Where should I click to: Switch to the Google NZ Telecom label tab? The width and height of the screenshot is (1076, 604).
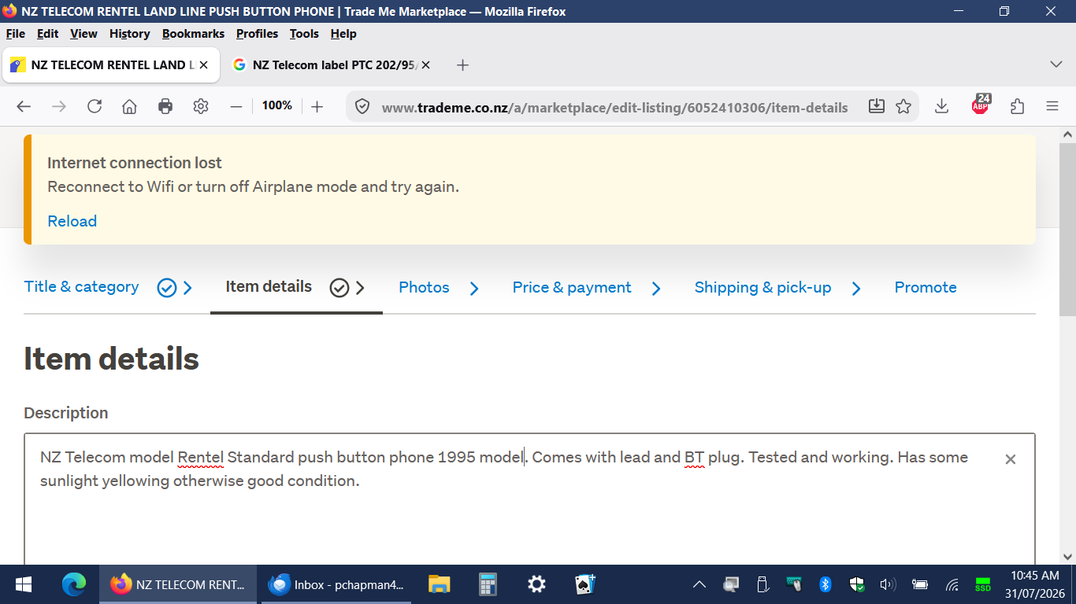[x=332, y=65]
